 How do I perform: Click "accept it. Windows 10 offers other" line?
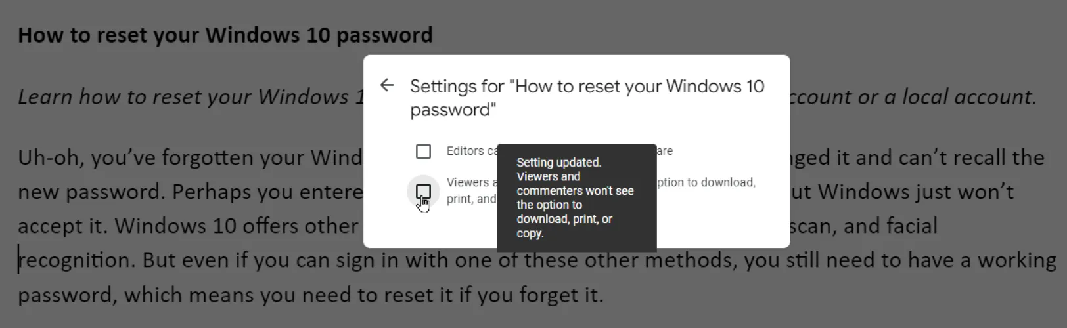click(x=187, y=226)
